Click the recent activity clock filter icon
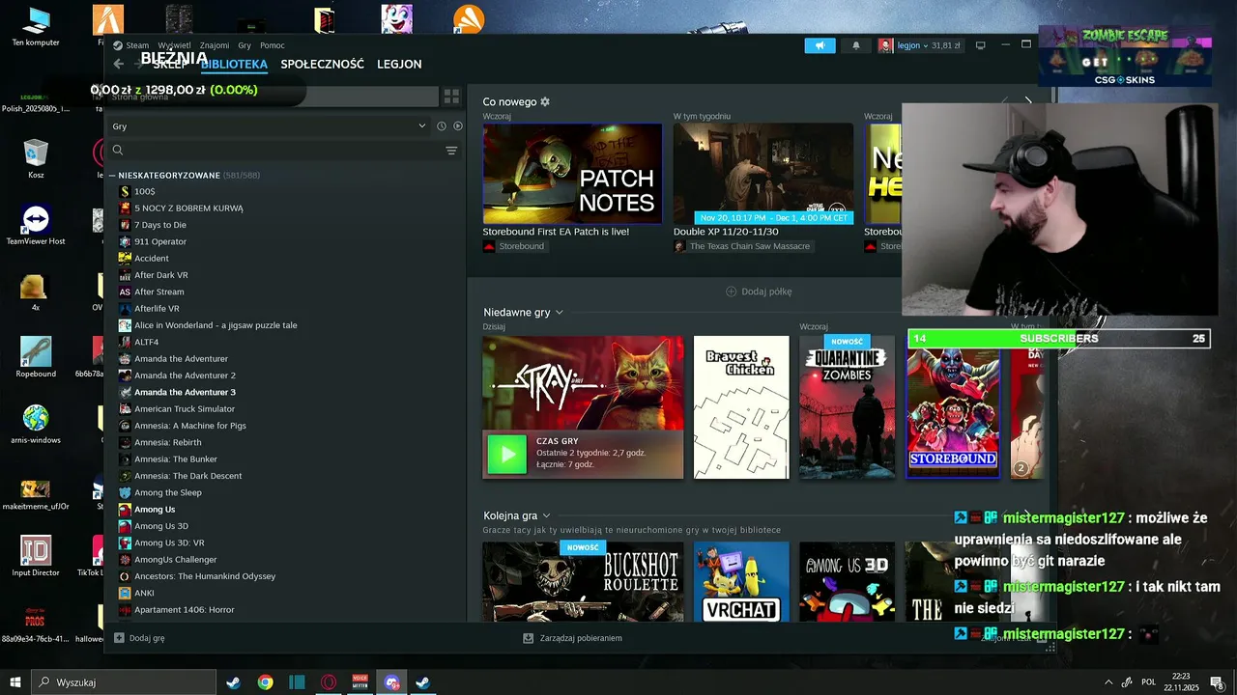 pos(442,126)
